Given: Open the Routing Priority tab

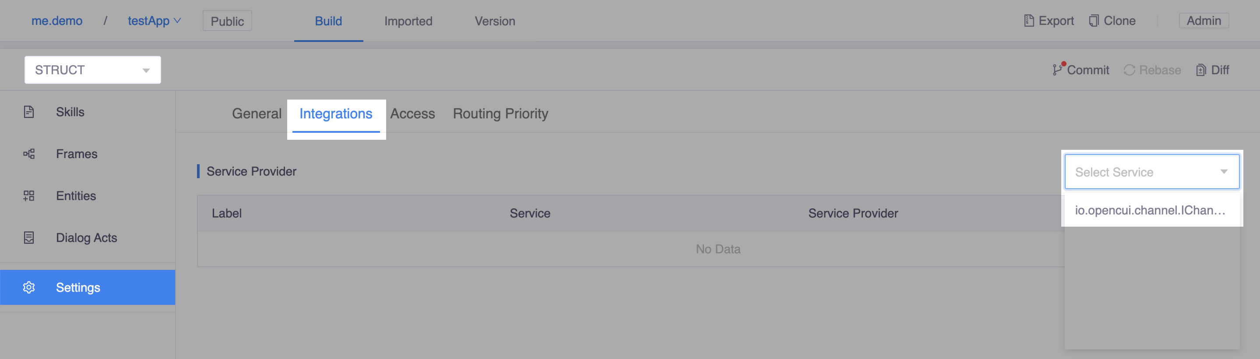Looking at the screenshot, I should (x=500, y=114).
